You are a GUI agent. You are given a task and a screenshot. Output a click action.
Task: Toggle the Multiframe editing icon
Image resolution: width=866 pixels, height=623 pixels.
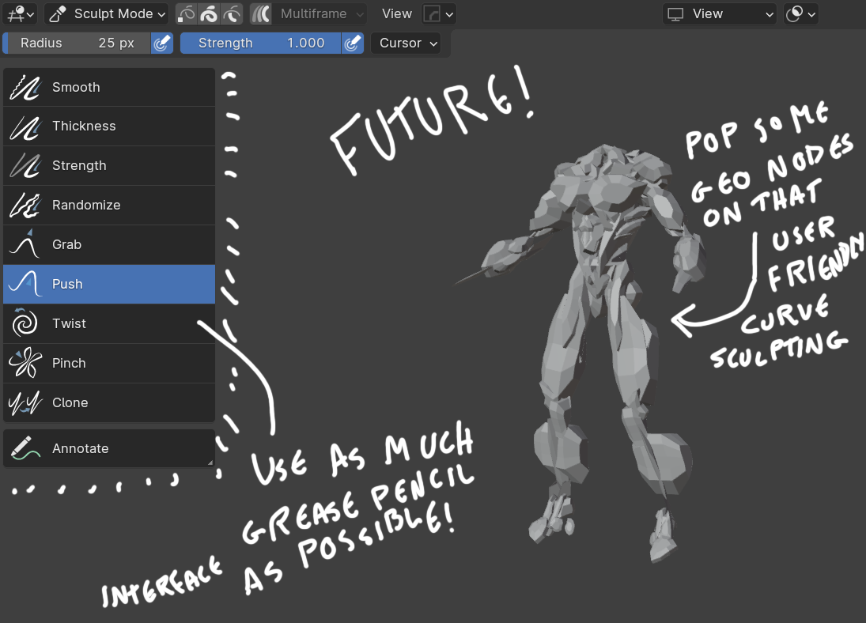(x=261, y=13)
